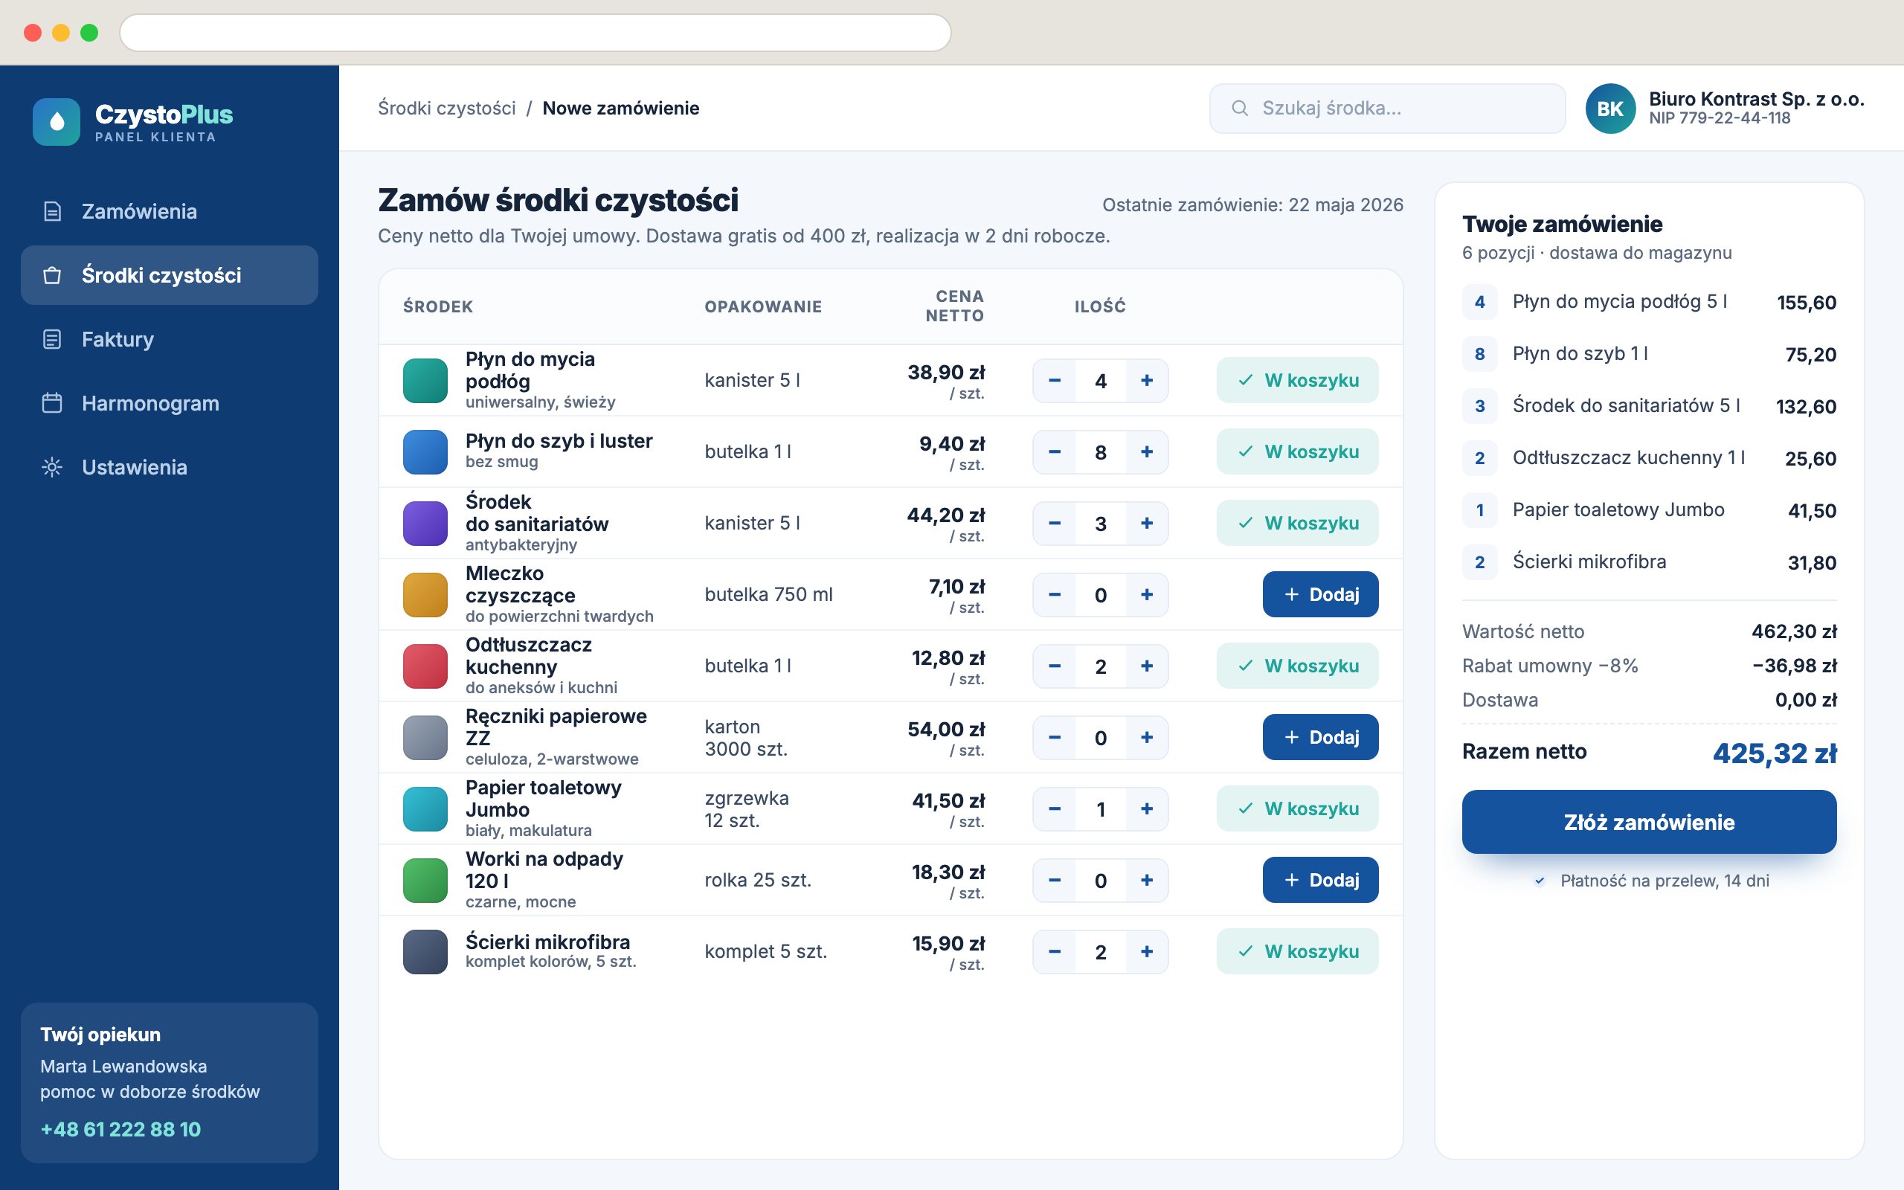
Task: Click quantity field showing 4 for podłóg
Action: 1101,381
